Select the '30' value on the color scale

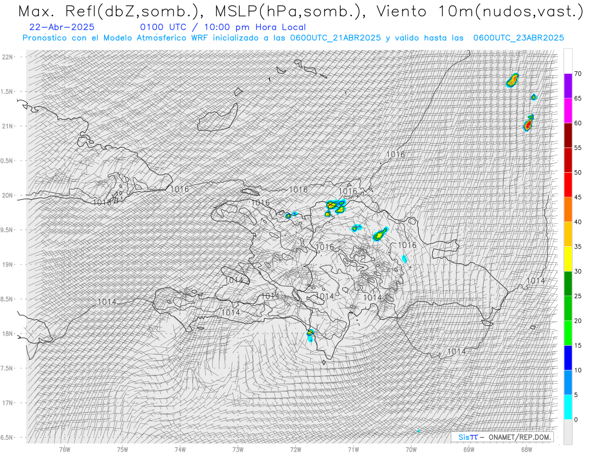click(x=578, y=271)
